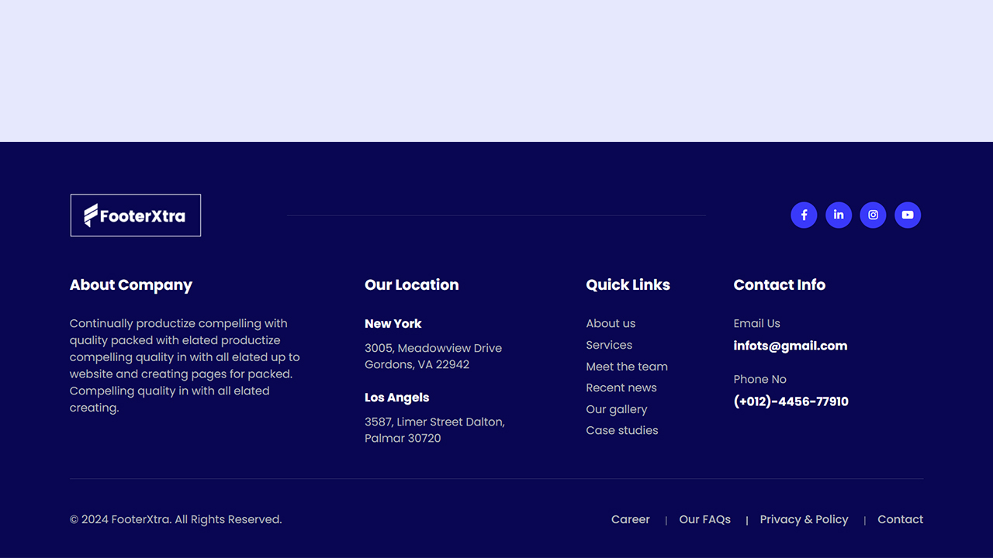
Task: Click the Our FAQs link
Action: coord(704,519)
